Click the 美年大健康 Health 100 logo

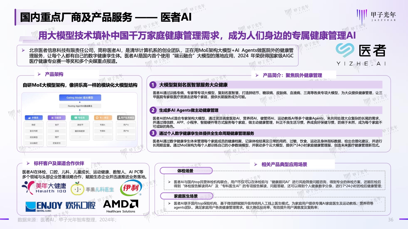point(44,188)
